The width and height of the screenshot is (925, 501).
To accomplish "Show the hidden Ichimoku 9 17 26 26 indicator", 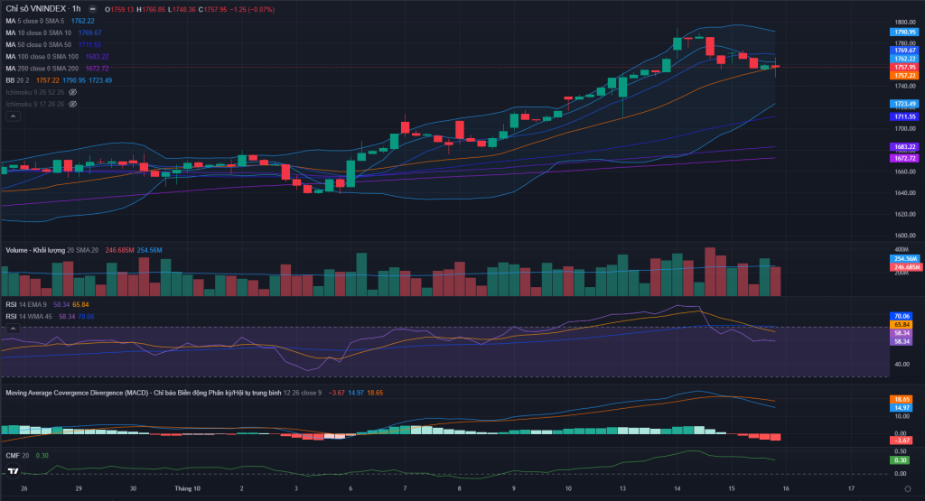I will [x=73, y=104].
